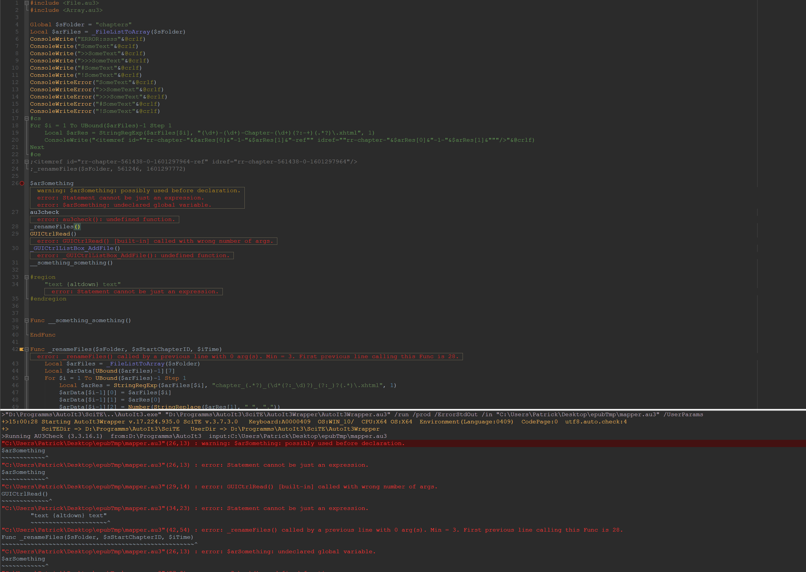Click the yellow bookmark marker on line 42
This screenshot has width=806, height=572.
click(x=21, y=349)
